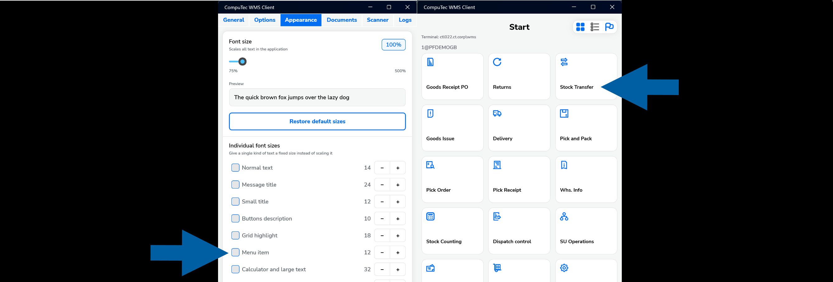The image size is (833, 282).
Task: Open the Stock Transfer tile
Action: (586, 77)
